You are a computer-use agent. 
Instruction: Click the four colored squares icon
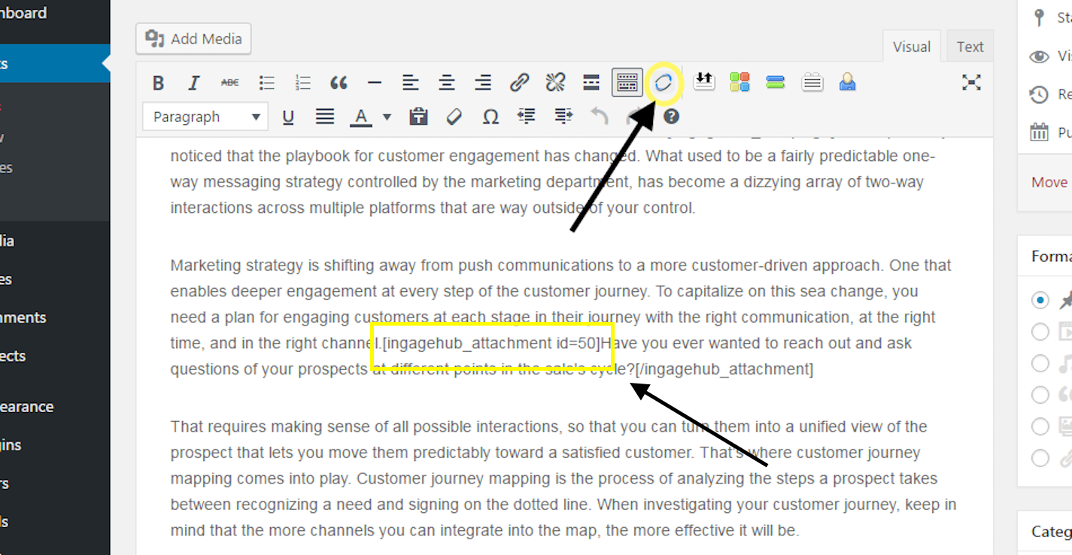pos(739,82)
